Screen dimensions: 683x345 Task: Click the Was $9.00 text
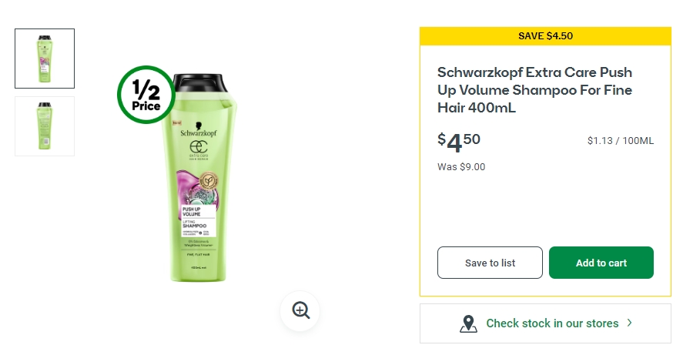tap(461, 167)
